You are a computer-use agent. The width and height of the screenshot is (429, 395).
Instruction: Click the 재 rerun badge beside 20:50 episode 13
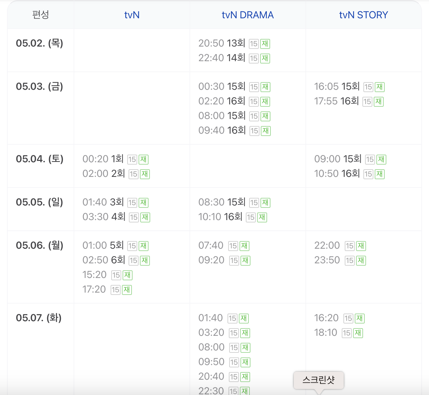click(x=265, y=44)
